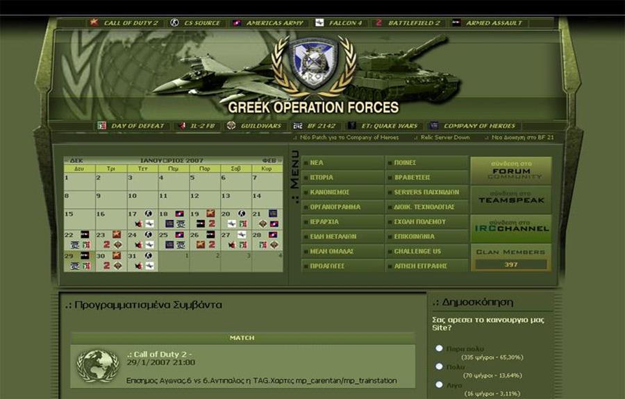625x399 pixels.
Task: Click the CS Source icon in the top bar
Action: click(174, 23)
